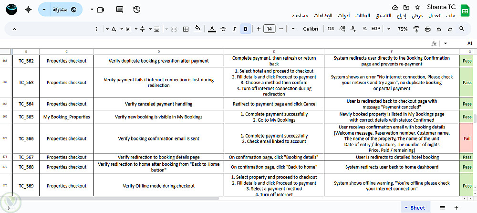
Task: Click the vertical align icon
Action: pyautogui.click(x=142, y=29)
